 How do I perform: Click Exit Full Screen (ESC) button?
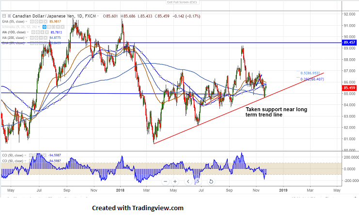click(x=183, y=2)
